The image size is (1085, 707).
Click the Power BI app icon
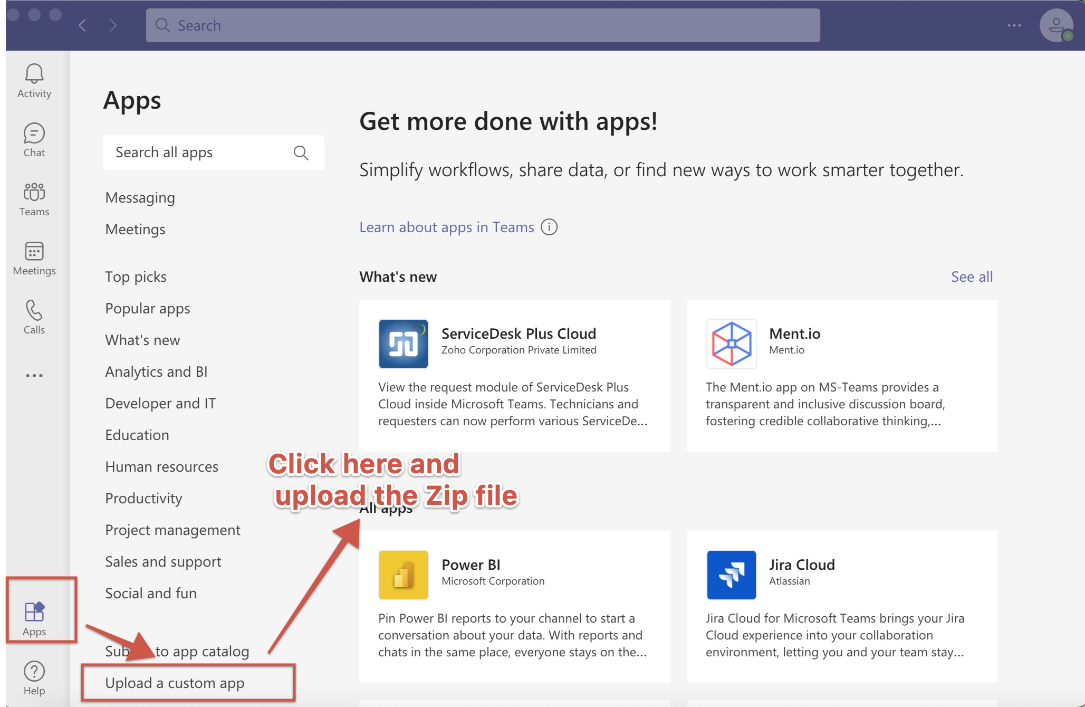404,575
